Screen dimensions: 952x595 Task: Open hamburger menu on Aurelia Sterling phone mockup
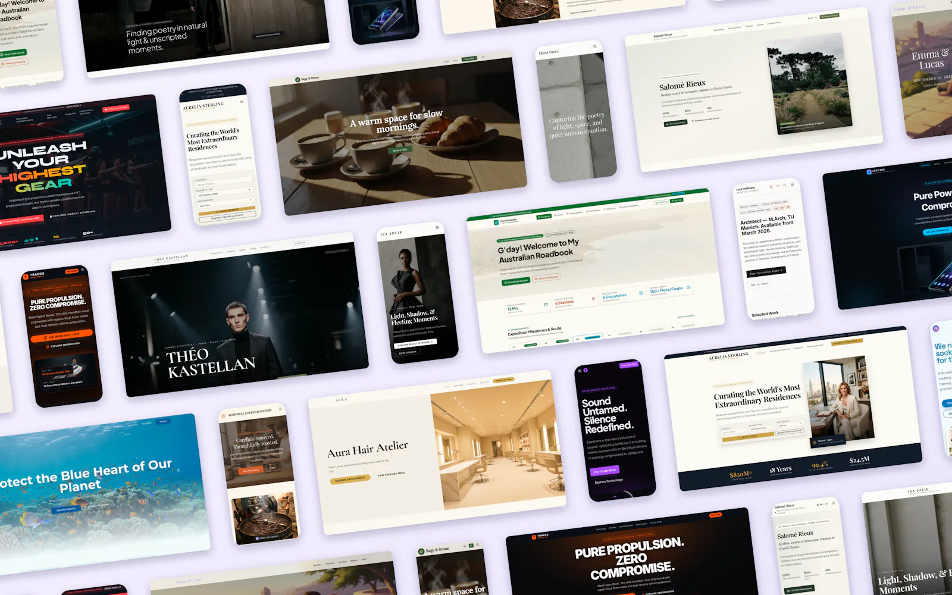tap(242, 102)
